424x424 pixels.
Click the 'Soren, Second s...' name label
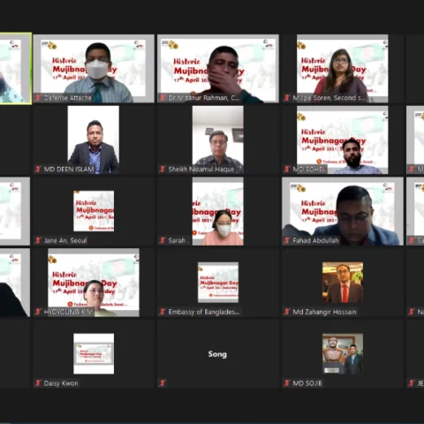(329, 98)
